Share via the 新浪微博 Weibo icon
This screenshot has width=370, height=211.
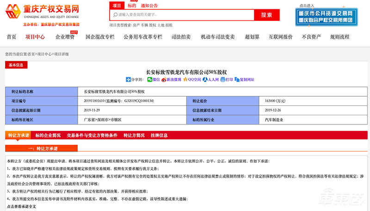tap(164, 80)
